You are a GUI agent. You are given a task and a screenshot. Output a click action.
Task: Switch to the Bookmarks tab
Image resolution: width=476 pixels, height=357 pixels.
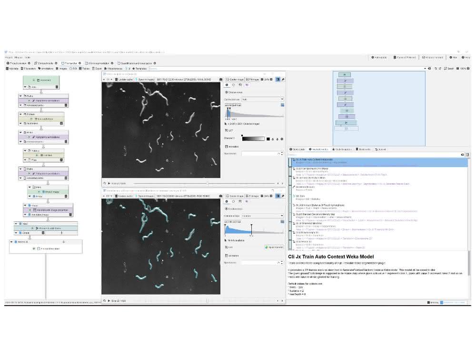363,149
